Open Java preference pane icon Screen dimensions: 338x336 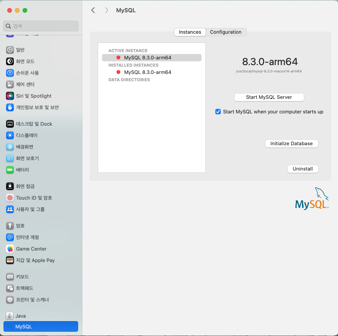(9, 316)
